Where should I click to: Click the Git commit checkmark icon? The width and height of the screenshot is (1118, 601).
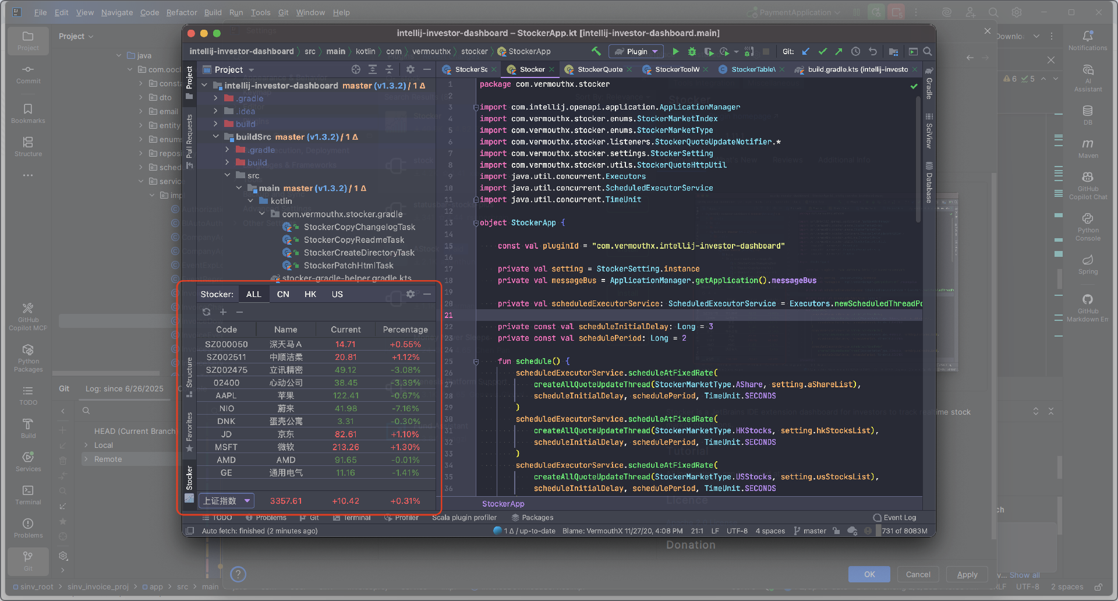[822, 51]
